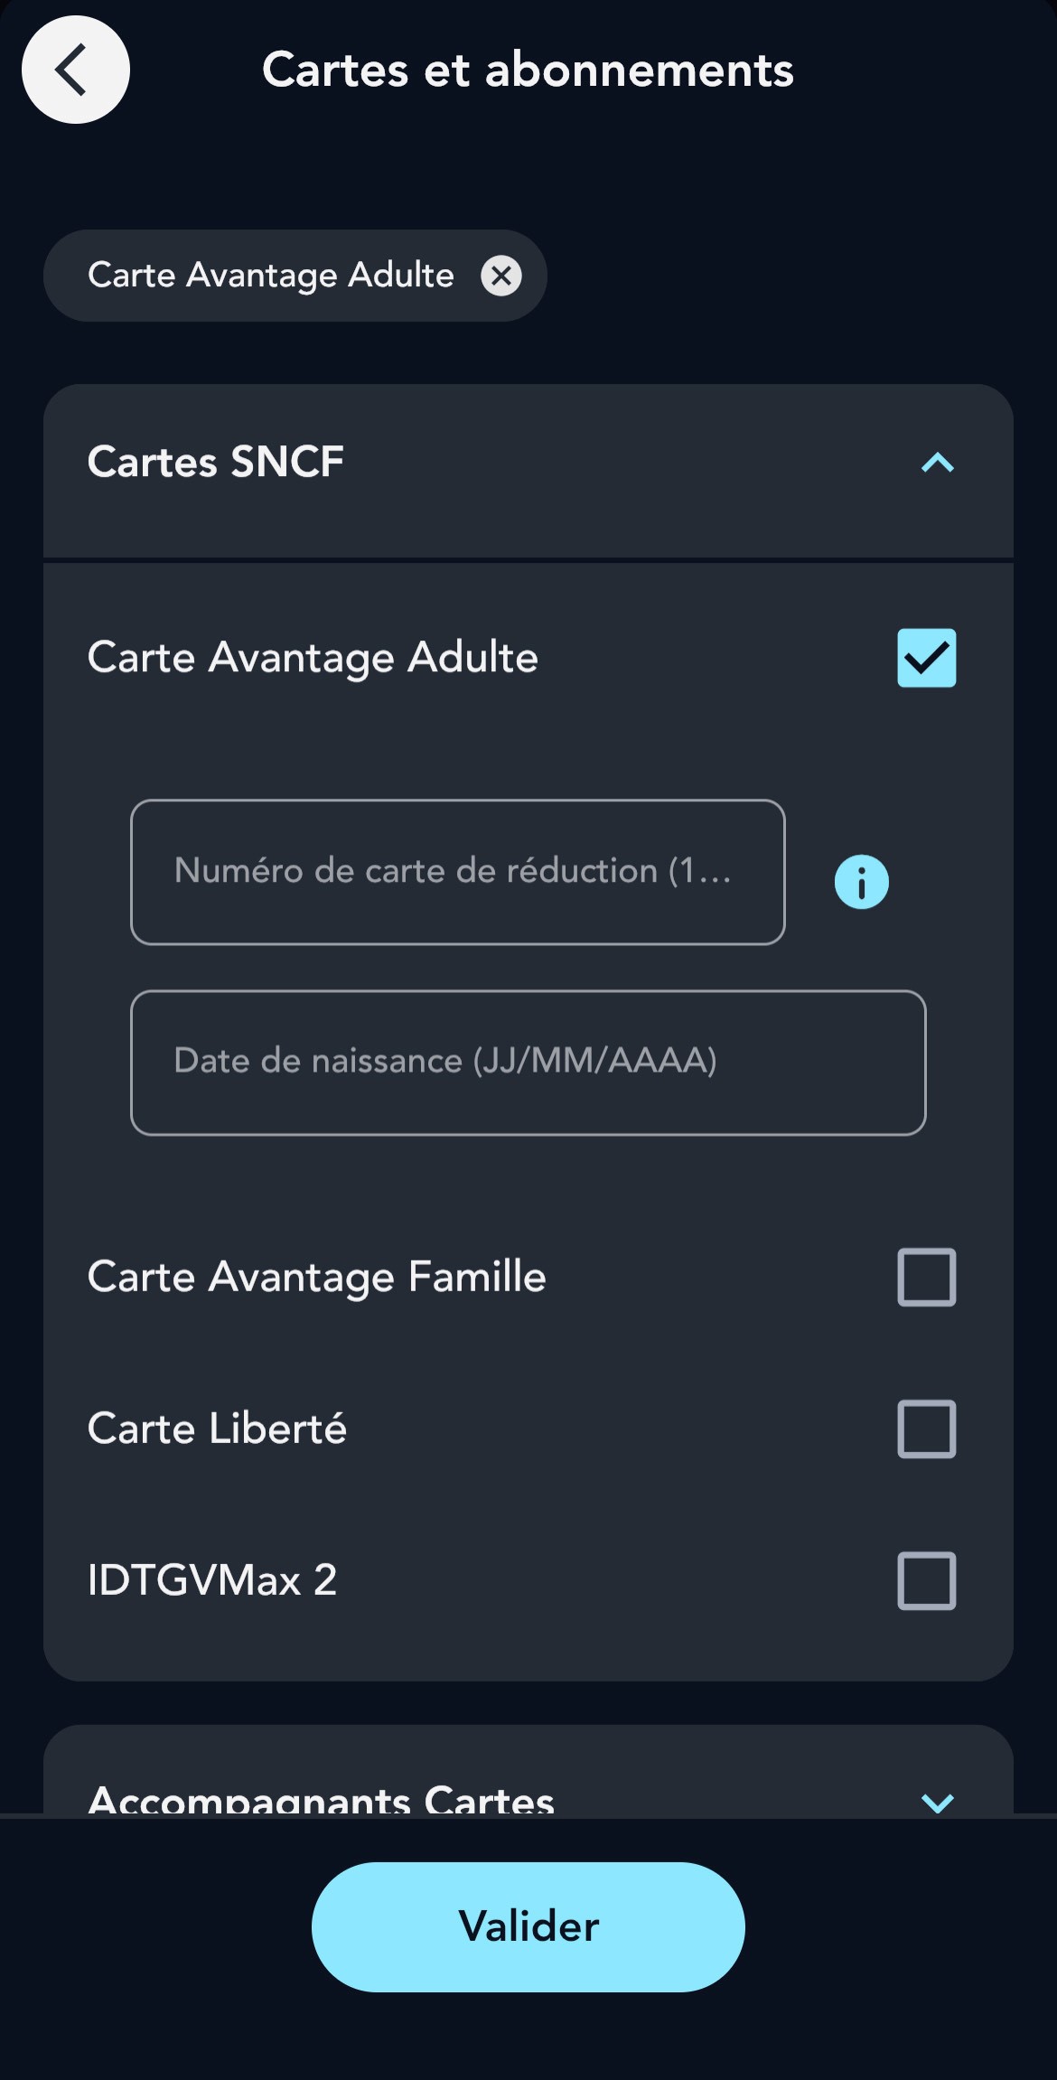Open the reduction card number info icon
Image resolution: width=1057 pixels, height=2080 pixels.
click(x=861, y=882)
